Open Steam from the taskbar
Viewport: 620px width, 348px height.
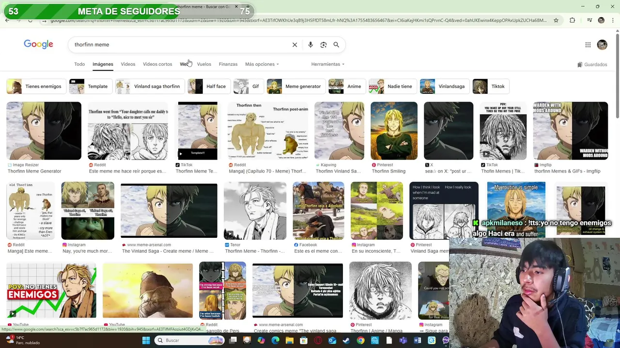(x=346, y=340)
